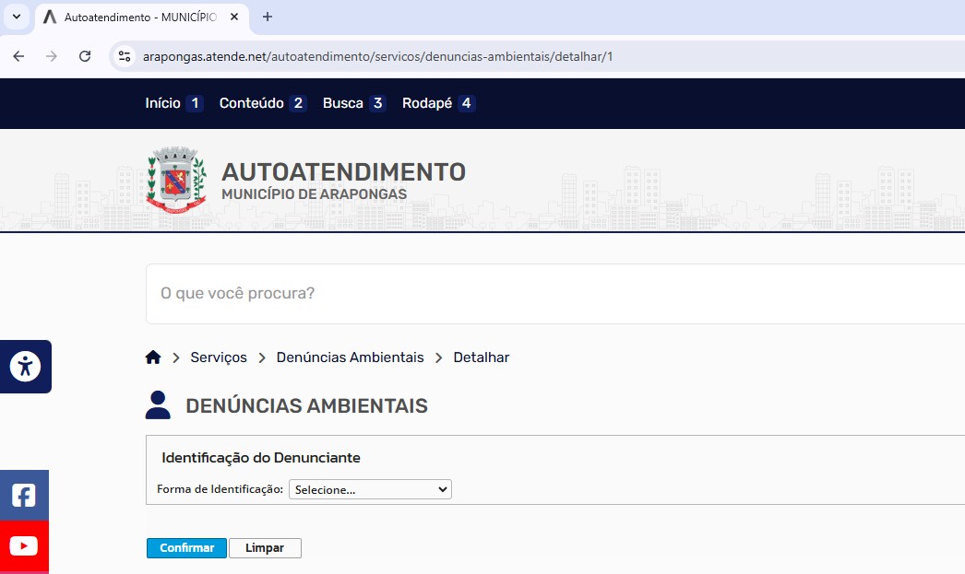Open the YouTube channel icon
The height and width of the screenshot is (574, 965).
(24, 546)
